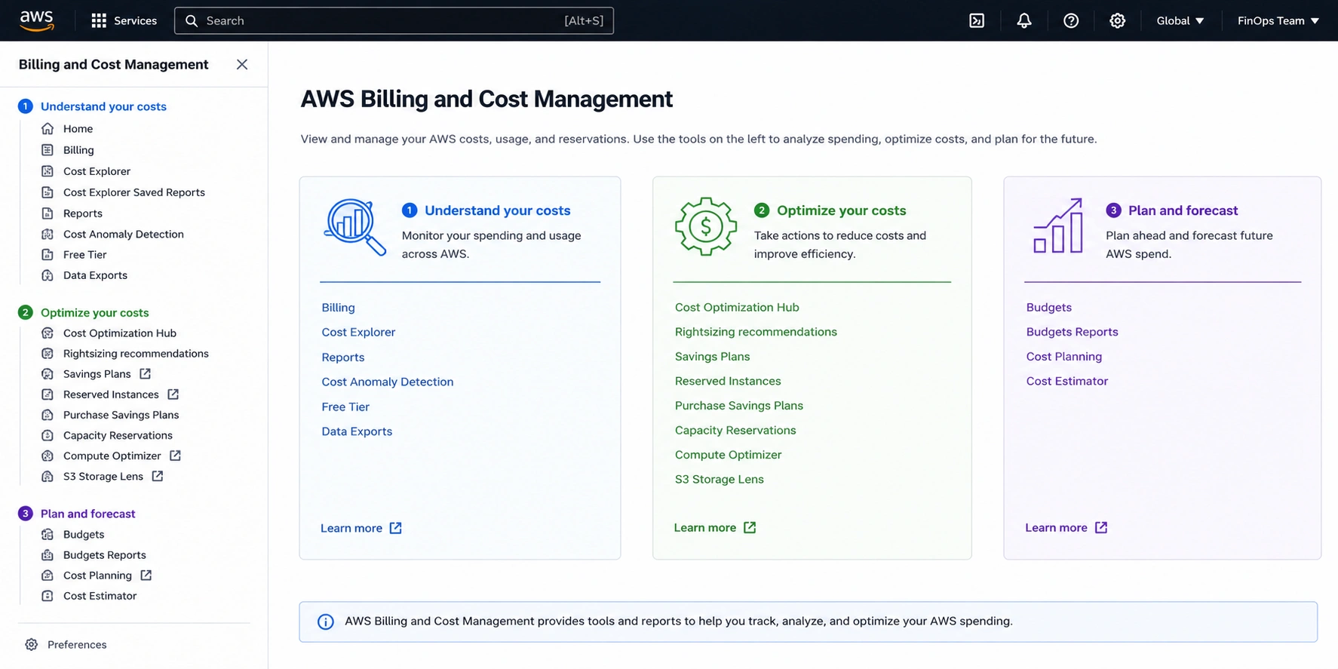Open the settings gear in top bar
Viewport: 1338px width, 669px height.
click(x=1117, y=20)
